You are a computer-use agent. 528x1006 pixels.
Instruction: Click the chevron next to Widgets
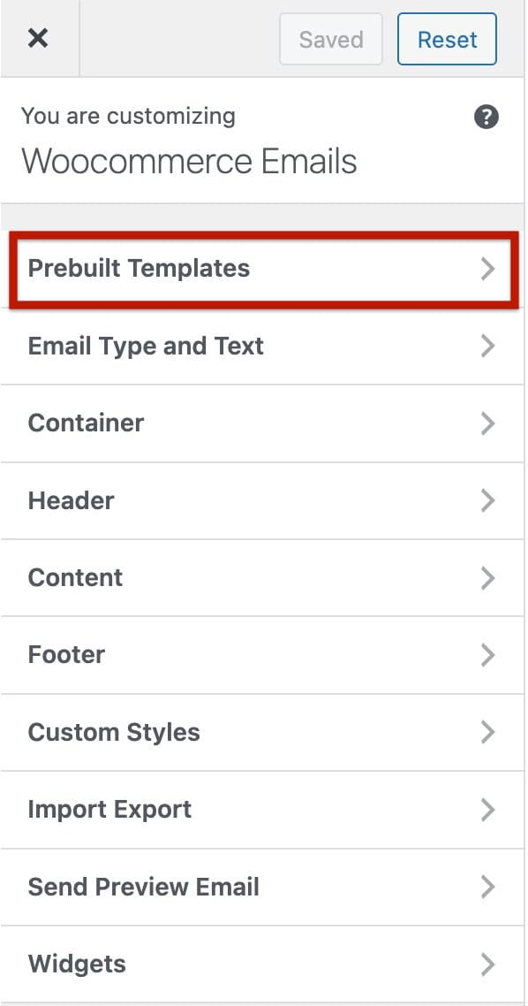(488, 964)
